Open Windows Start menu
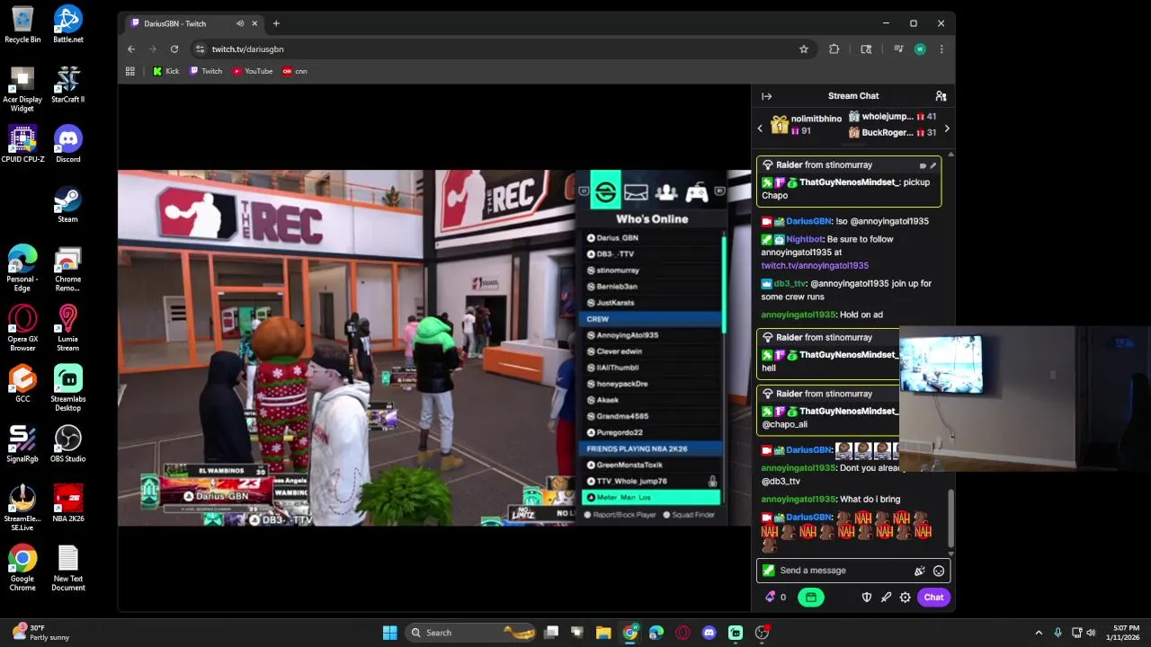Image resolution: width=1151 pixels, height=647 pixels. [x=389, y=633]
